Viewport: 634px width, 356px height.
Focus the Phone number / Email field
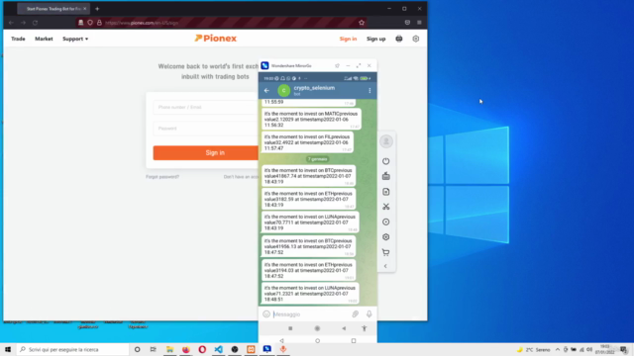click(205, 108)
